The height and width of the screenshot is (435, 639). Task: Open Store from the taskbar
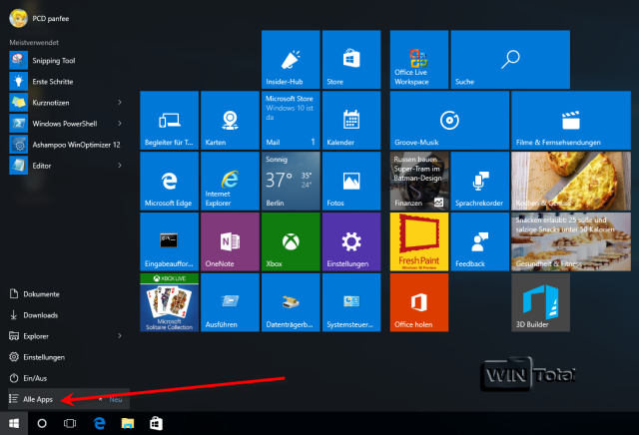(x=156, y=424)
